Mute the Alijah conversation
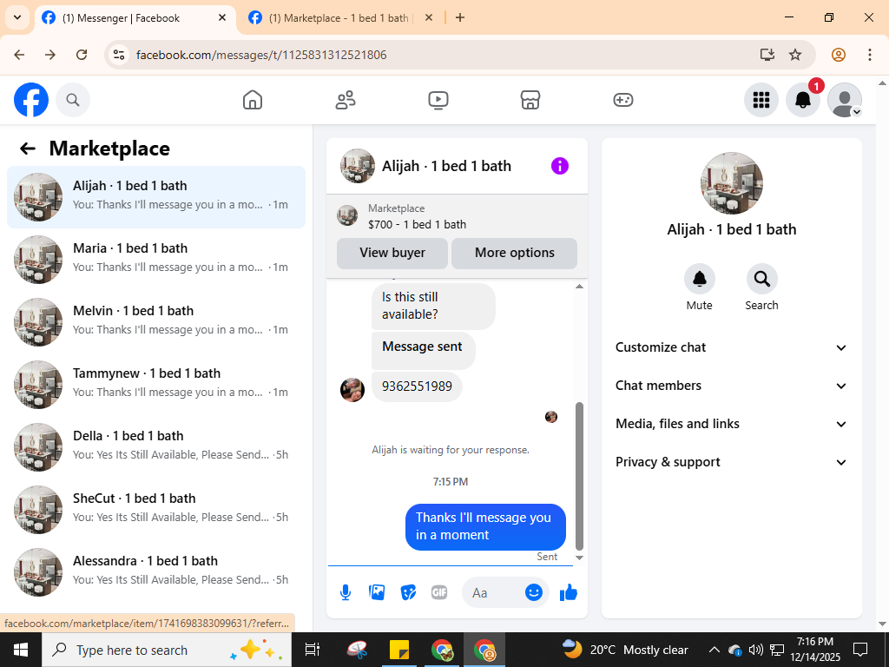The height and width of the screenshot is (667, 889). pos(699,279)
